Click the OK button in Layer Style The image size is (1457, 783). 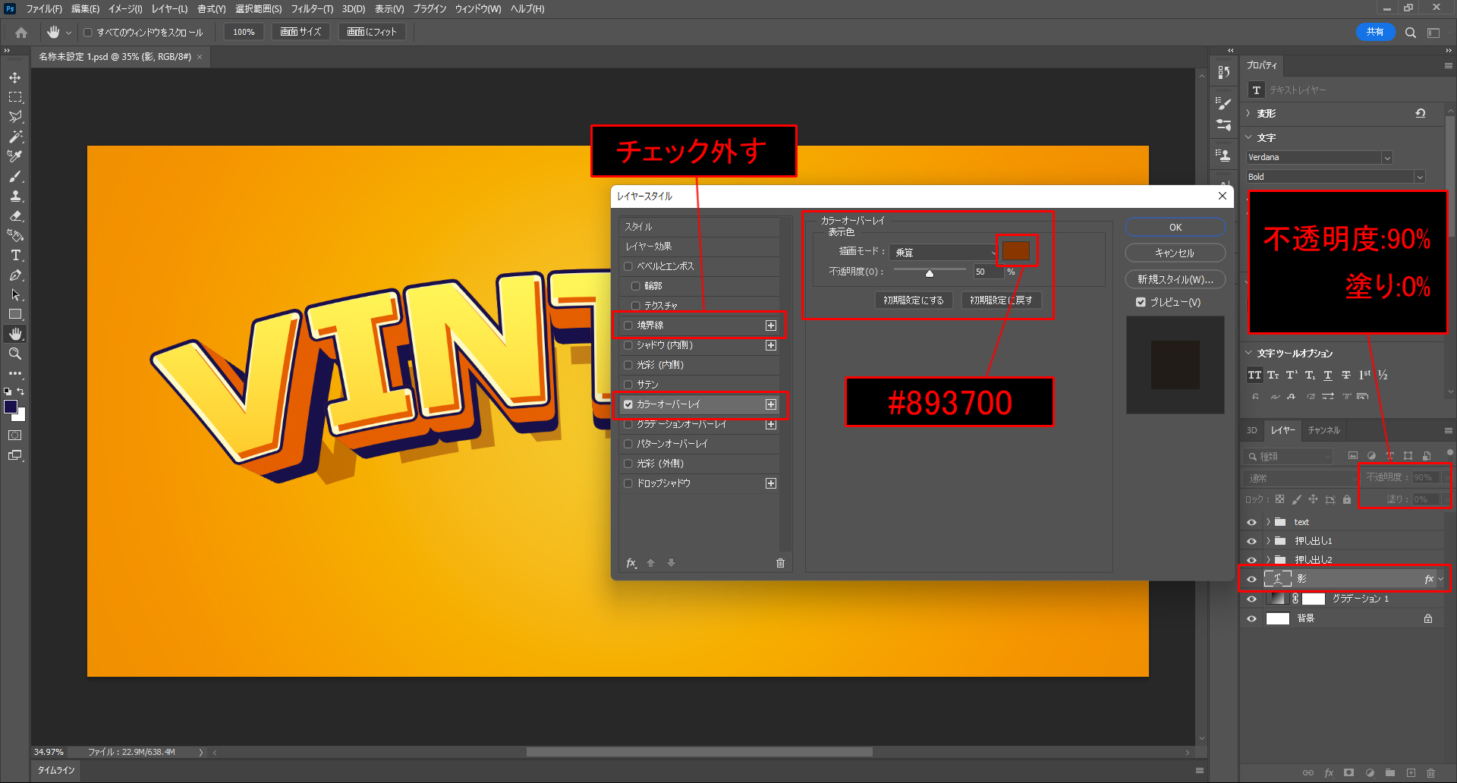(1175, 228)
